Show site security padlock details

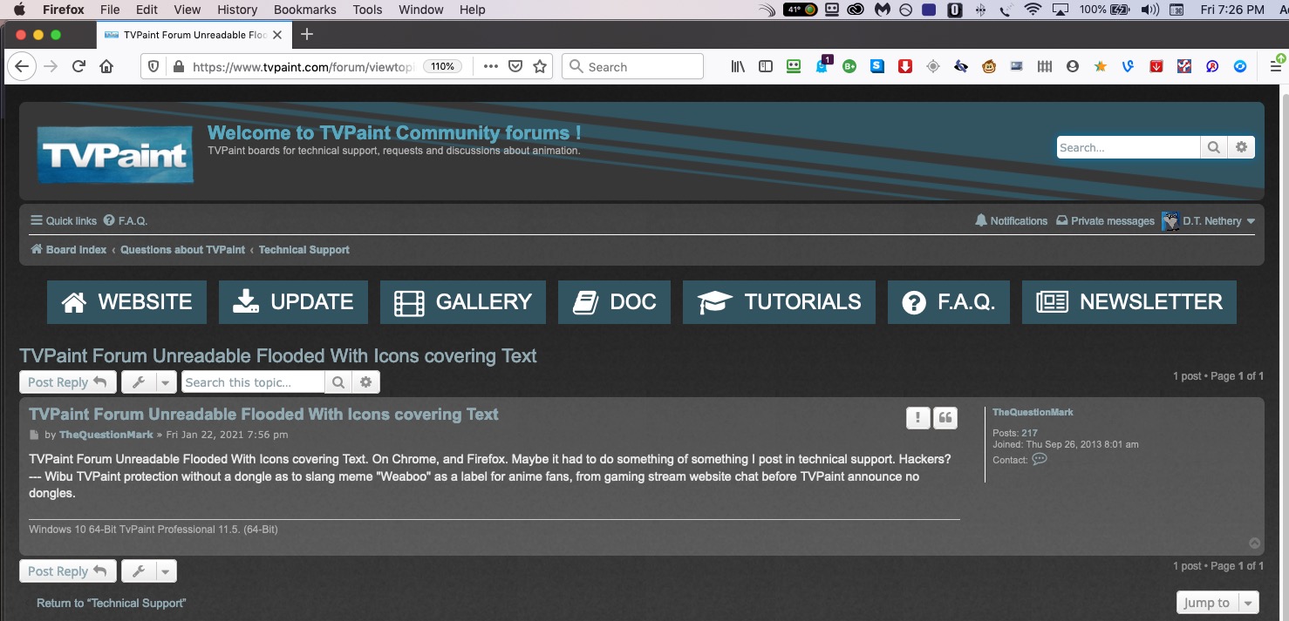pyautogui.click(x=179, y=67)
